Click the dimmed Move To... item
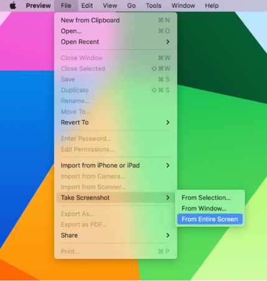 tap(116, 112)
